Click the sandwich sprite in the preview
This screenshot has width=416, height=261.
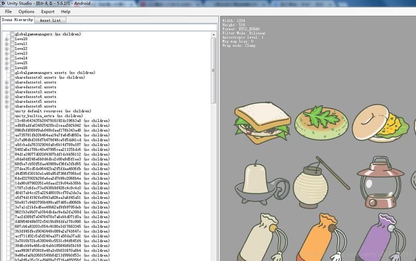[263, 123]
